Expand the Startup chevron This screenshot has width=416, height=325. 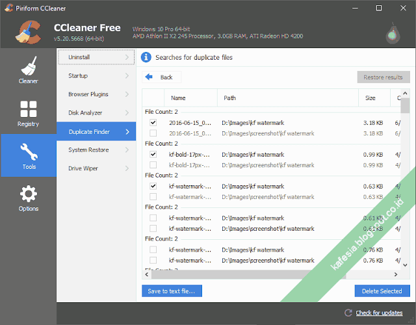click(x=127, y=75)
